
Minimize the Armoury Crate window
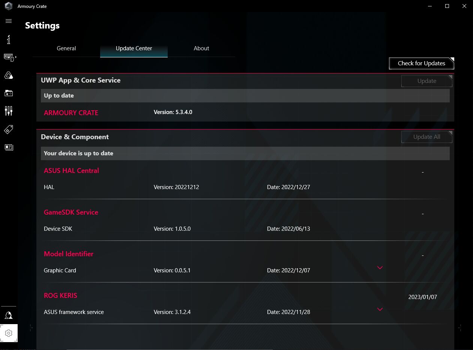[430, 6]
